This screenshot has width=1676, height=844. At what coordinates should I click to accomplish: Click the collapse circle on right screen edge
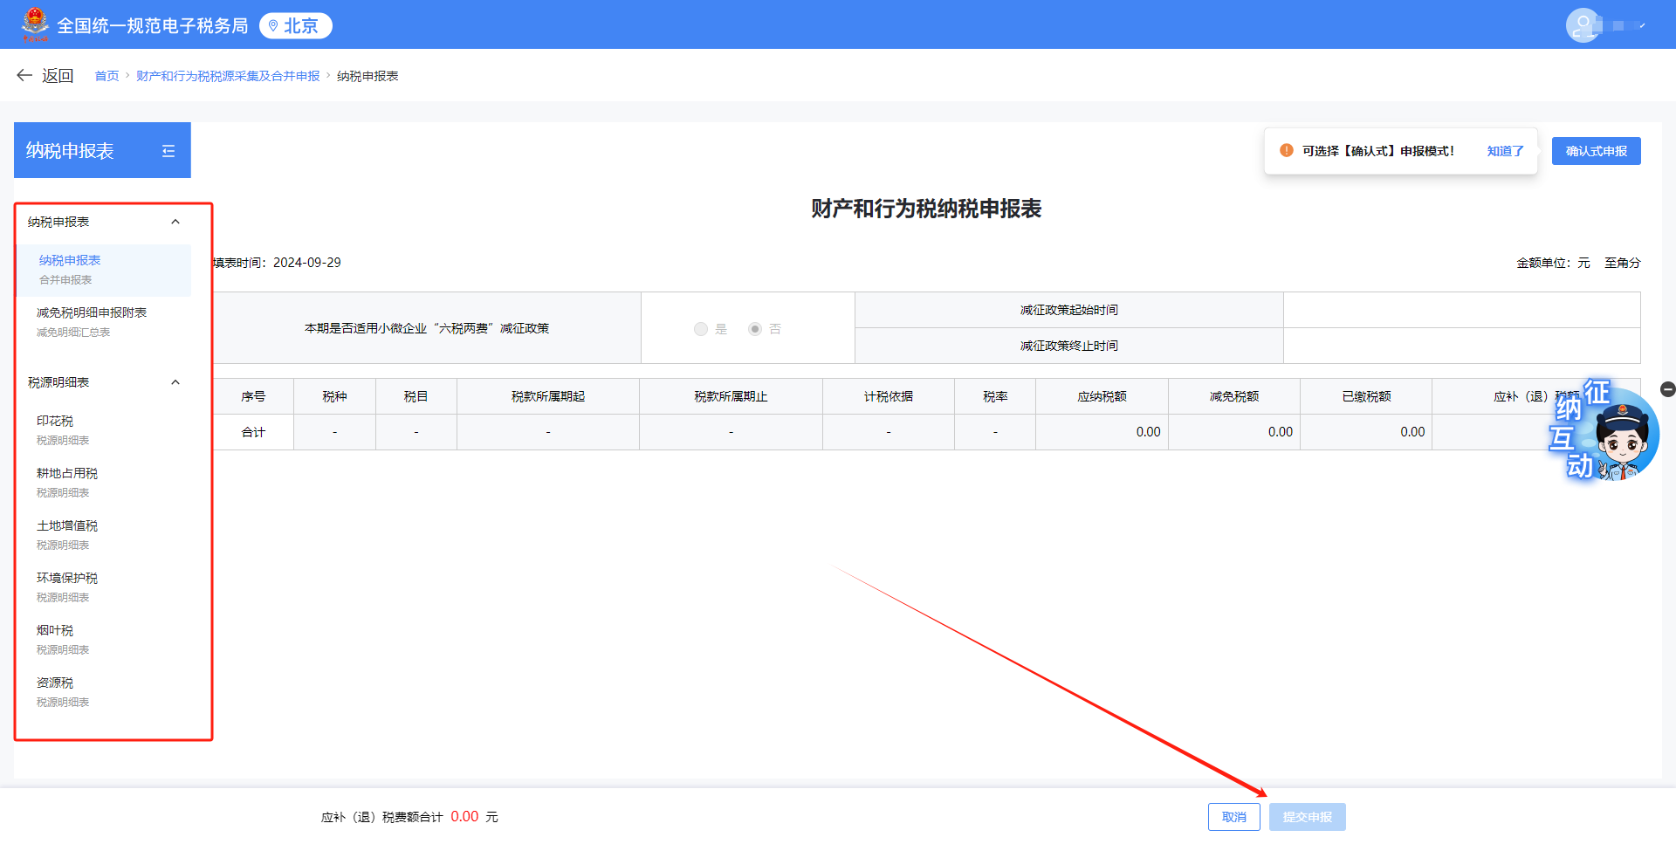pyautogui.click(x=1668, y=390)
